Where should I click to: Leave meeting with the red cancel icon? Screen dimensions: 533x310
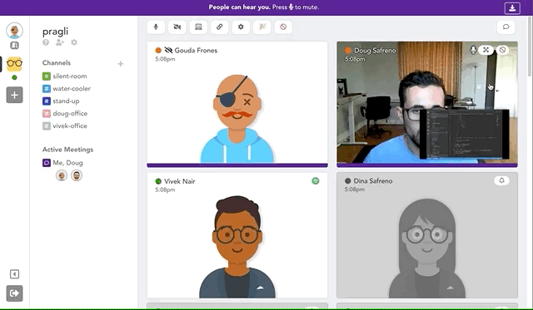pos(283,27)
